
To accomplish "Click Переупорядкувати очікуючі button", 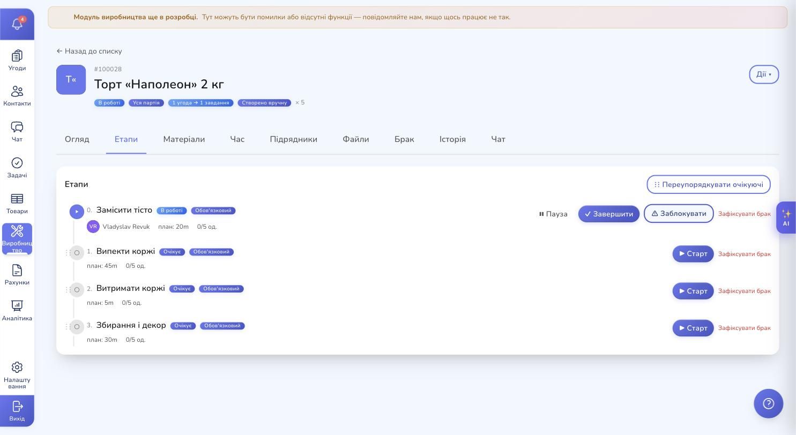I will click(709, 184).
